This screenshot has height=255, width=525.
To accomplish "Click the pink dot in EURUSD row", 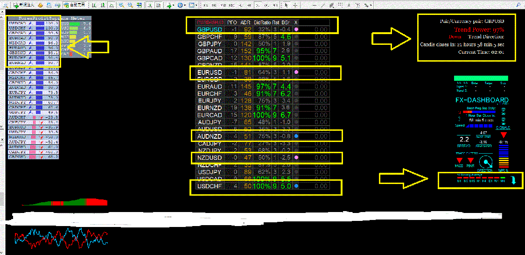I will (296, 72).
